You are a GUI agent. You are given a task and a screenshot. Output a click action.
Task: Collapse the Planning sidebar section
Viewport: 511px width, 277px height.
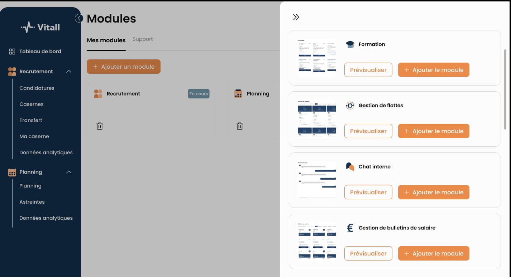69,172
